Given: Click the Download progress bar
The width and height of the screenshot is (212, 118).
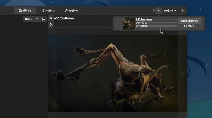Looking at the screenshot, I should [163, 23].
